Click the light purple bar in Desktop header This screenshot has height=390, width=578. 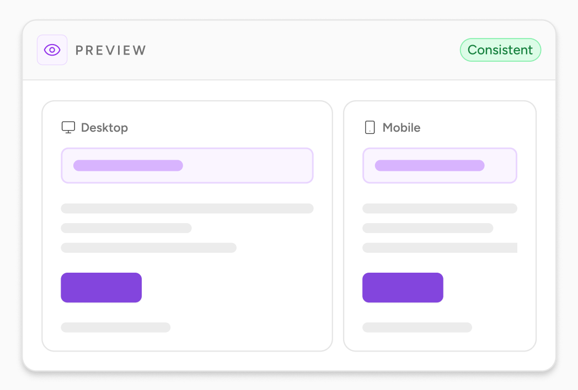(128, 165)
